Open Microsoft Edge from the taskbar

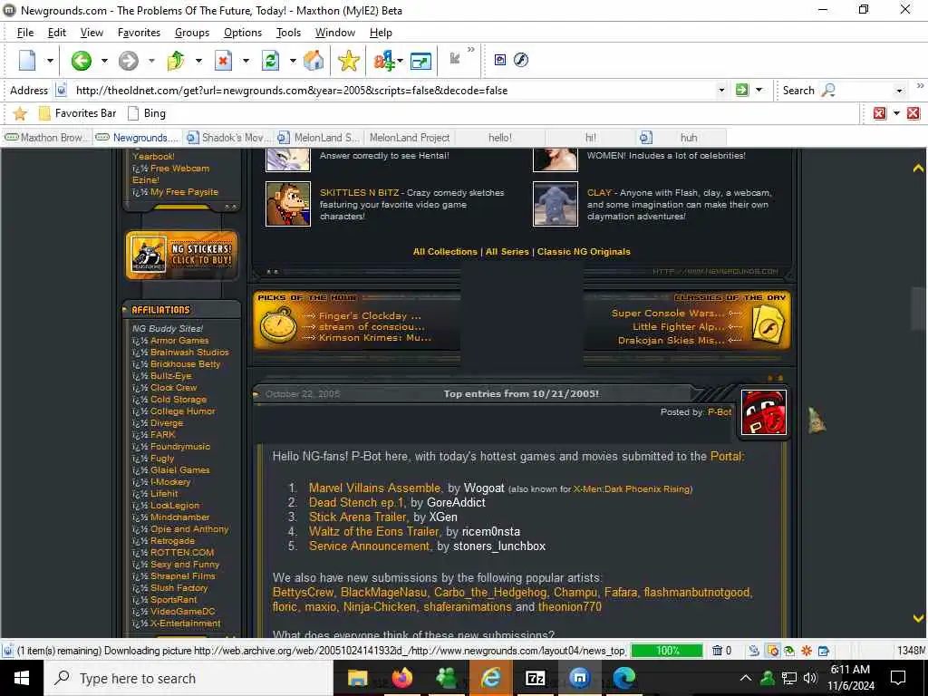[x=623, y=678]
